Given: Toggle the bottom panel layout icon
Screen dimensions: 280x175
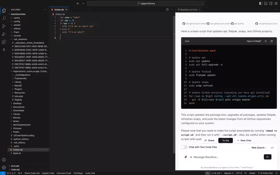Looking at the screenshot, I should pos(266,3).
